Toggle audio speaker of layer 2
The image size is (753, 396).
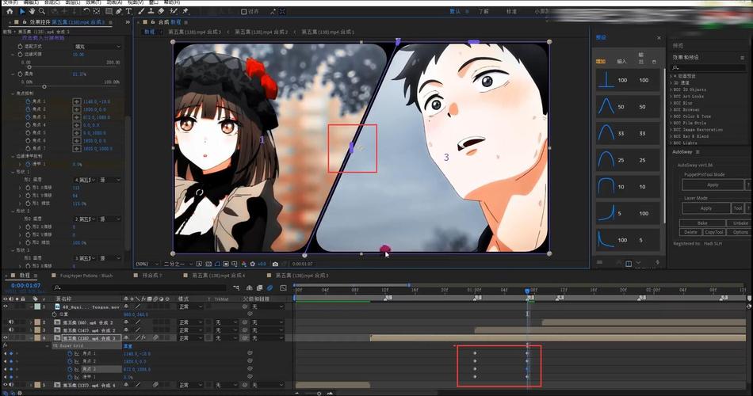point(11,322)
